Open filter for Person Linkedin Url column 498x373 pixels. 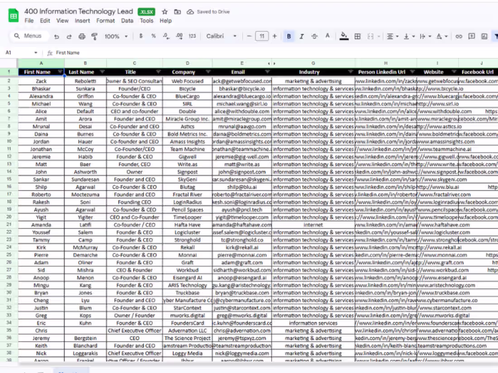pos(412,72)
